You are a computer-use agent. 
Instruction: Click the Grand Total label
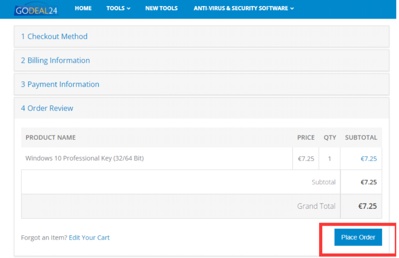coord(316,206)
